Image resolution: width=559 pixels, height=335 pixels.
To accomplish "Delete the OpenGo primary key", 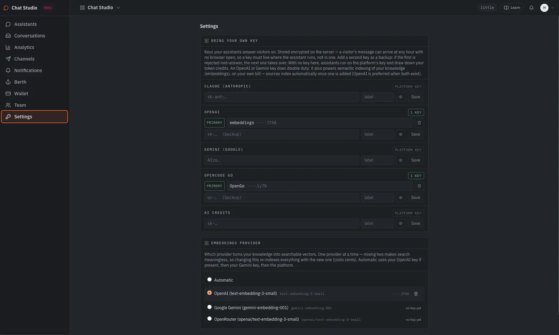I will [x=419, y=186].
